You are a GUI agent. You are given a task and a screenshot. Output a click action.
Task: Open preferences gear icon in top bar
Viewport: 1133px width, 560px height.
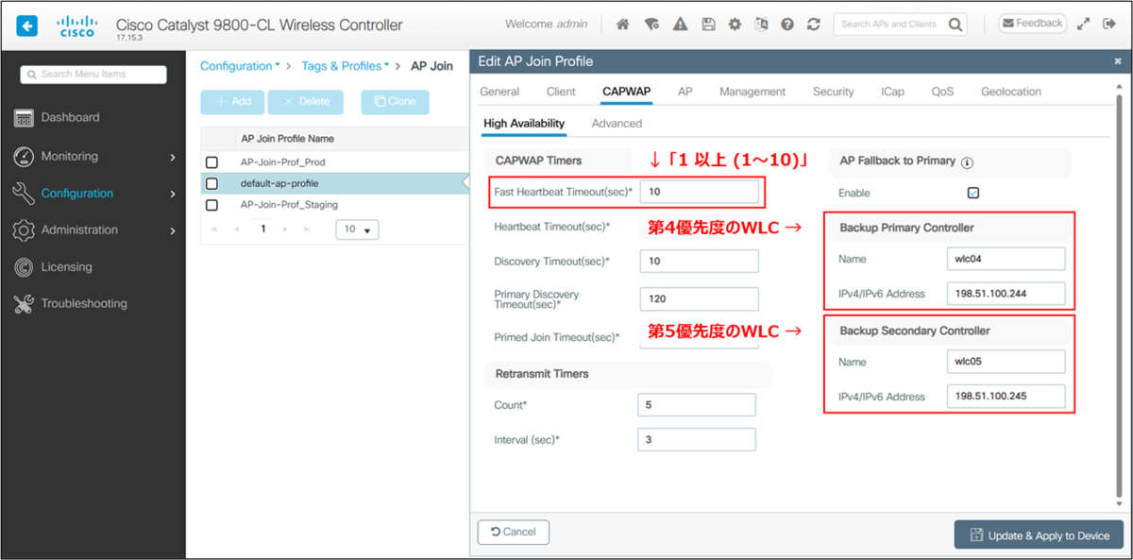735,25
